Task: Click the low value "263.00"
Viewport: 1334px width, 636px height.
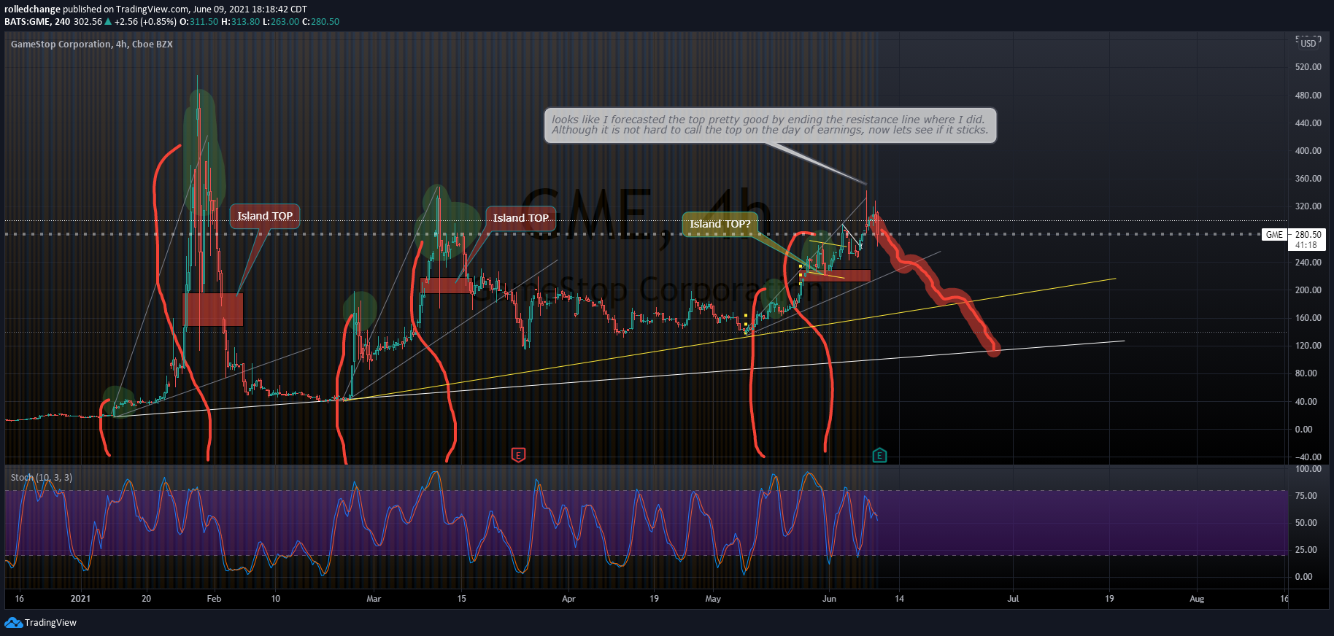Action: [285, 22]
